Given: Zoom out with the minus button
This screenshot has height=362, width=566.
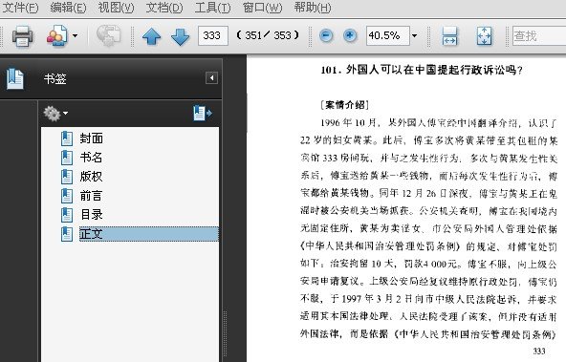Looking at the screenshot, I should tap(326, 35).
